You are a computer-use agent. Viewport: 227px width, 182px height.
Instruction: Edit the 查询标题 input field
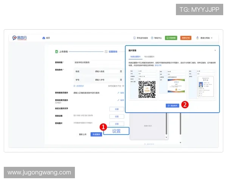98,63
